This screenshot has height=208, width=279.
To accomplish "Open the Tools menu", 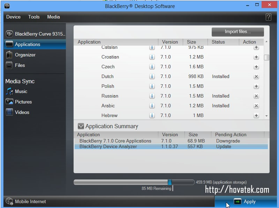I will coord(34,17).
